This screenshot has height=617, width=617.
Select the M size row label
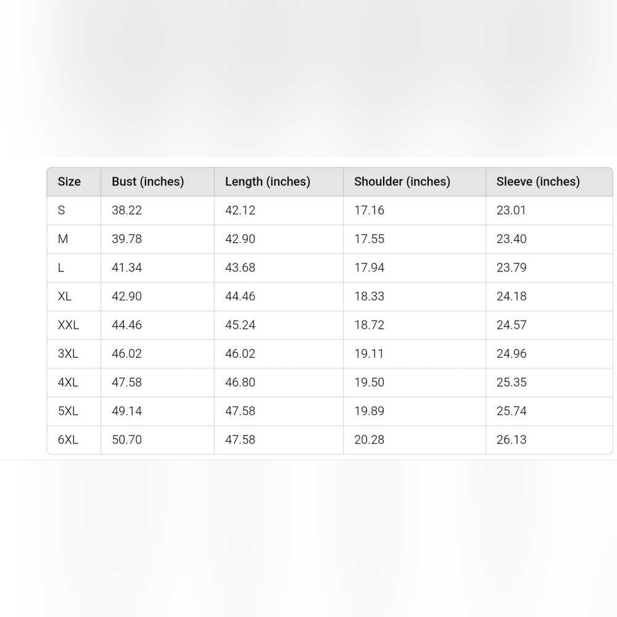[63, 239]
